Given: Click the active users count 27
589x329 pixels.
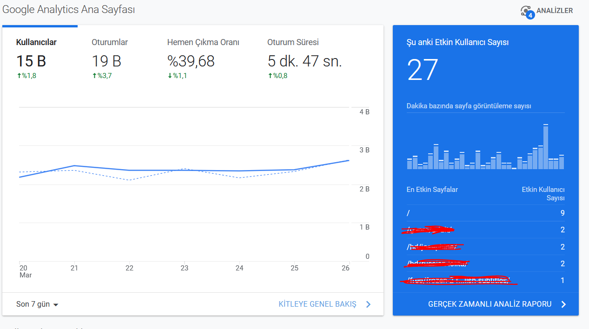Looking at the screenshot, I should point(423,70).
